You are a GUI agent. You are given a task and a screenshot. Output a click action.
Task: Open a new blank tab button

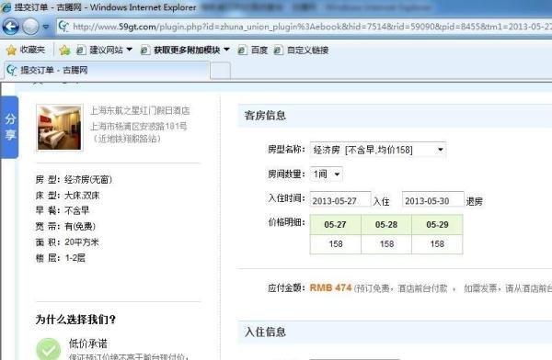coord(221,71)
